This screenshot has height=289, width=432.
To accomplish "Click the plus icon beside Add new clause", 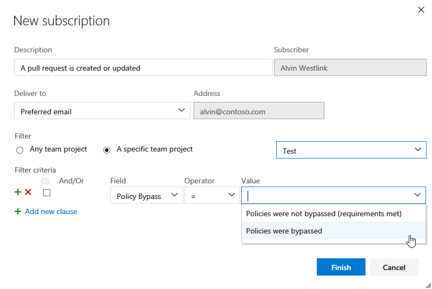I will [18, 212].
